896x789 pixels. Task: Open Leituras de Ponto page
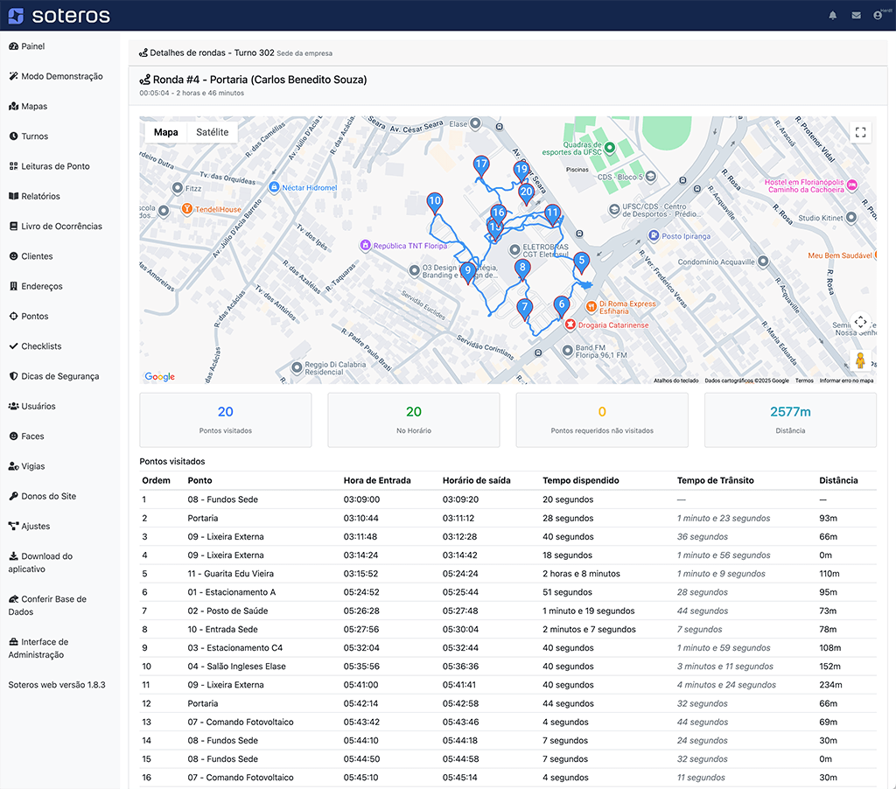55,166
